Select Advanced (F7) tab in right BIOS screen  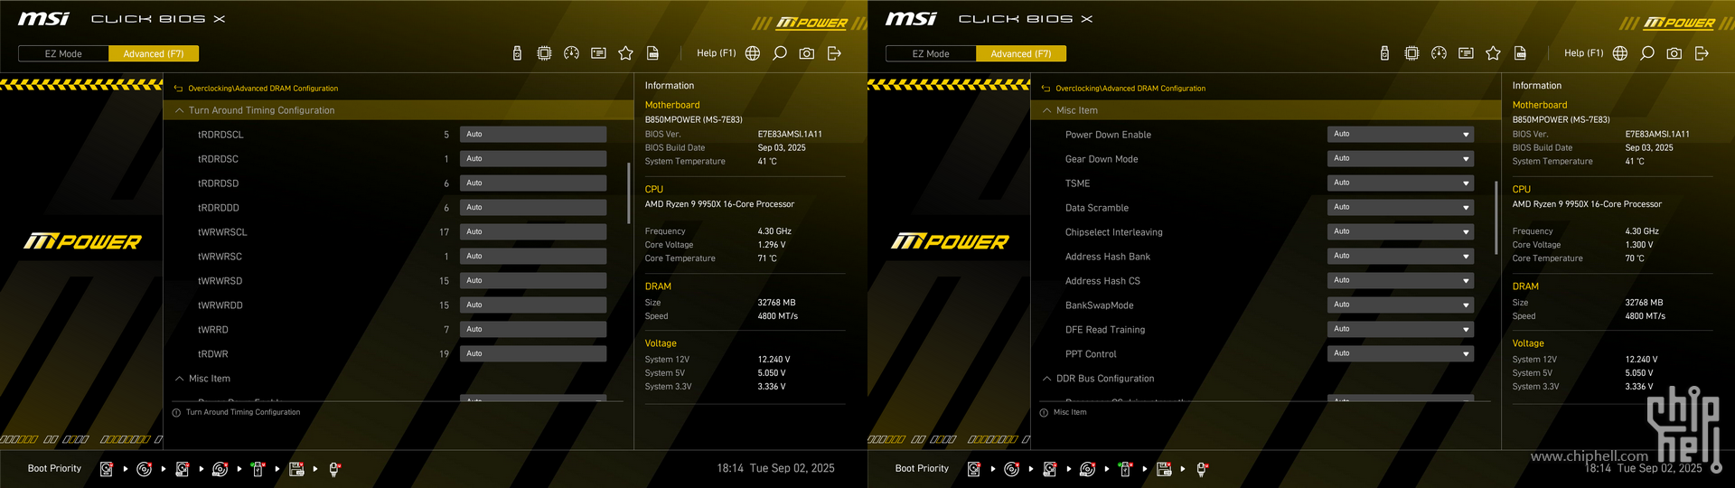pyautogui.click(x=1021, y=53)
